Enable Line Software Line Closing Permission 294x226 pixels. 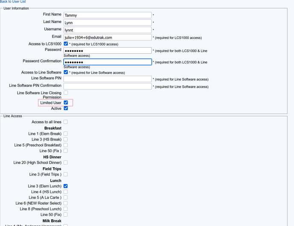point(66,92)
